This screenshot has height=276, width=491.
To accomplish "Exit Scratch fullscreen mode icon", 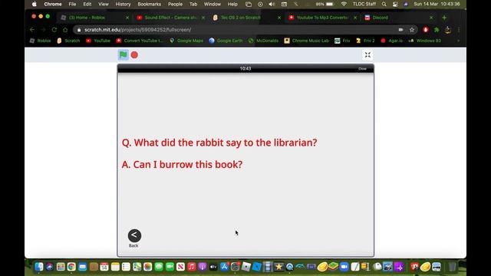I will point(367,55).
